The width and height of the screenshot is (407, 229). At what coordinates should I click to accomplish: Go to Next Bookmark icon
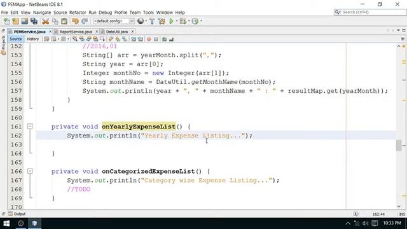[118, 39]
